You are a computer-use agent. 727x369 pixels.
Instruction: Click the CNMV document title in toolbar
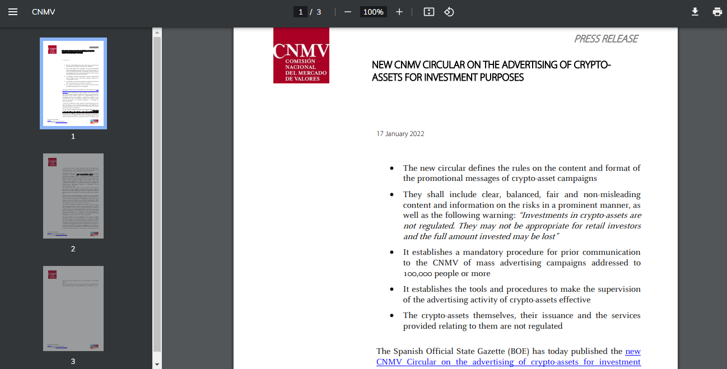click(44, 12)
